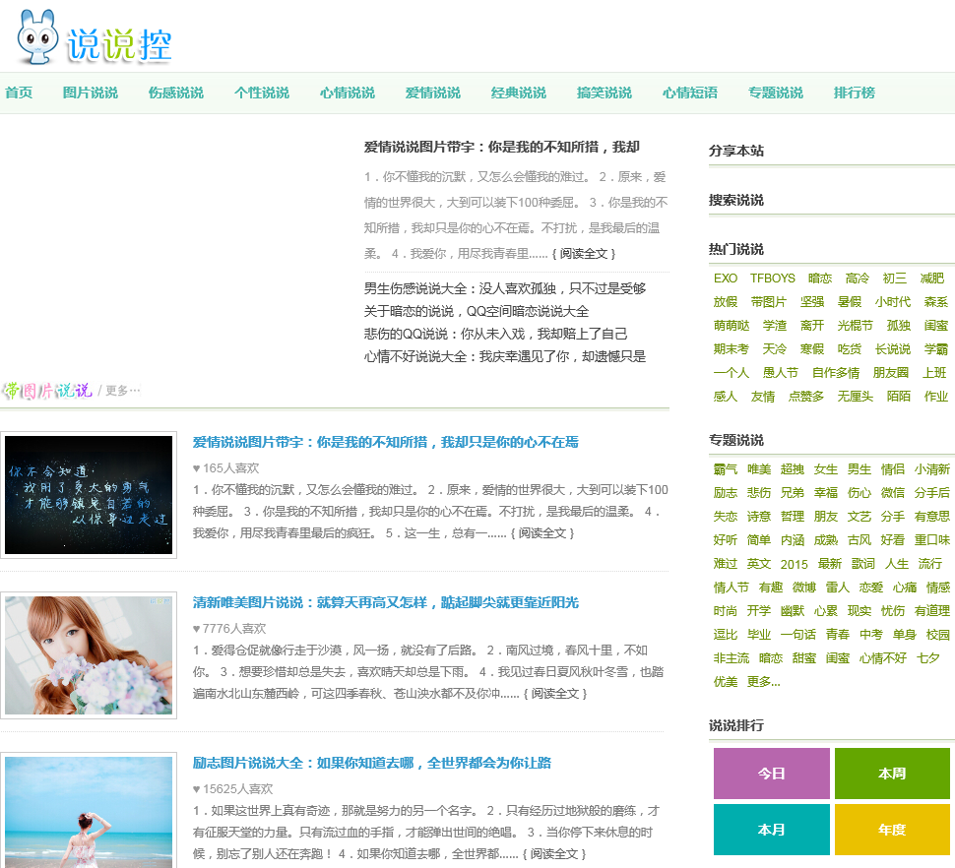
Task: Click 阅读全文 in the top featured excerpt
Action: tap(584, 253)
